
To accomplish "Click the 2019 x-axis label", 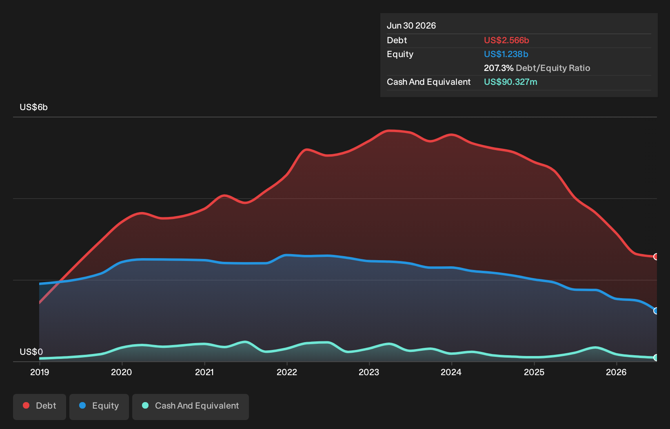I will (40, 372).
